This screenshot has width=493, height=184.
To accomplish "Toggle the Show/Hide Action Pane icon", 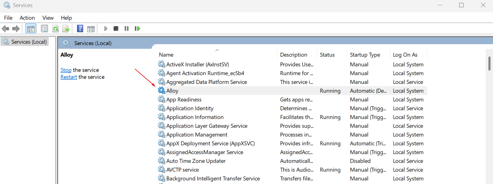I will (x=91, y=29).
